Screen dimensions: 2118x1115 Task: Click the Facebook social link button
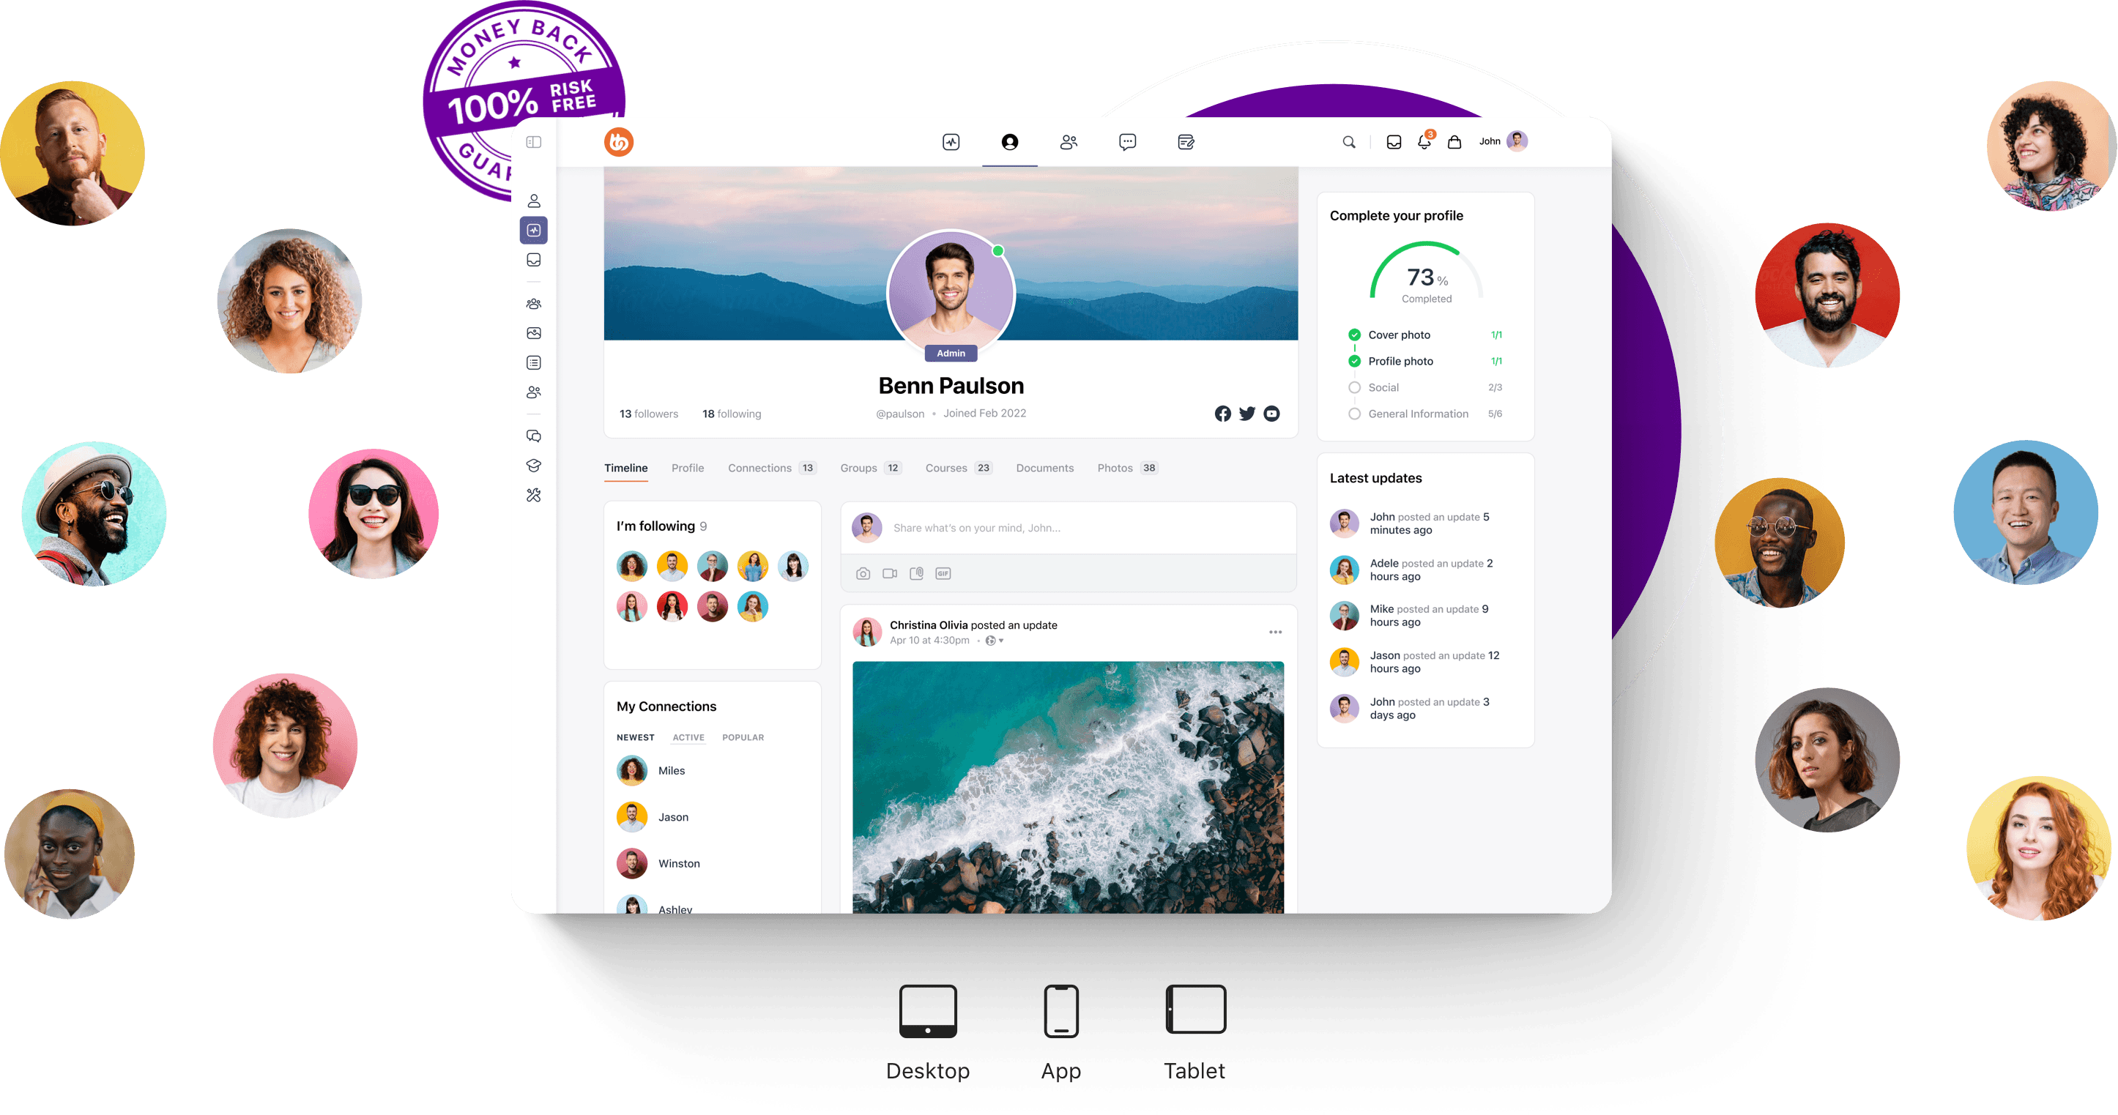tap(1222, 412)
